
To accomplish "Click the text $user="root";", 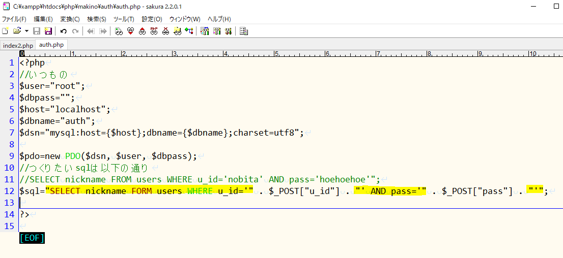I will pyautogui.click(x=52, y=86).
